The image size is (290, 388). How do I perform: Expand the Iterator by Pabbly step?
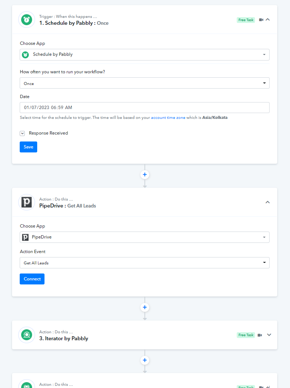tap(269, 335)
